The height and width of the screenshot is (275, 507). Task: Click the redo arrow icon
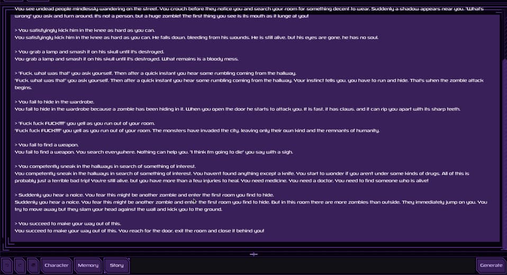20,265
